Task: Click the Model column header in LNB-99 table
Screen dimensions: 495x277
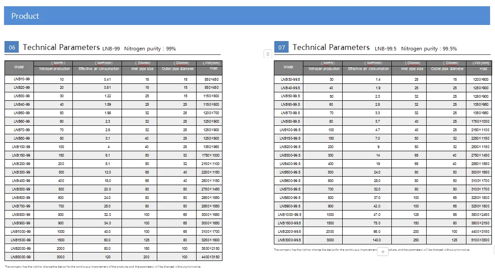Action: (x=19, y=67)
